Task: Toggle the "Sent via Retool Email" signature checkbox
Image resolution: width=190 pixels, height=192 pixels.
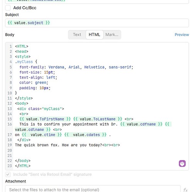Action: pyautogui.click(x=8, y=174)
